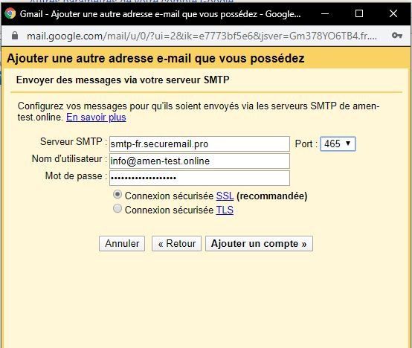Click the Annuler button
The height and width of the screenshot is (348, 412).
click(122, 243)
